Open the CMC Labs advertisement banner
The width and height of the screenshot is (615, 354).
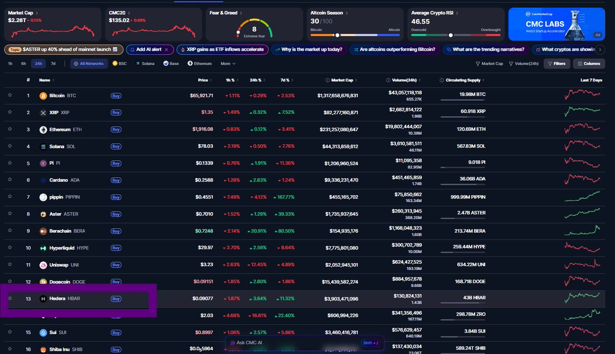click(558, 24)
